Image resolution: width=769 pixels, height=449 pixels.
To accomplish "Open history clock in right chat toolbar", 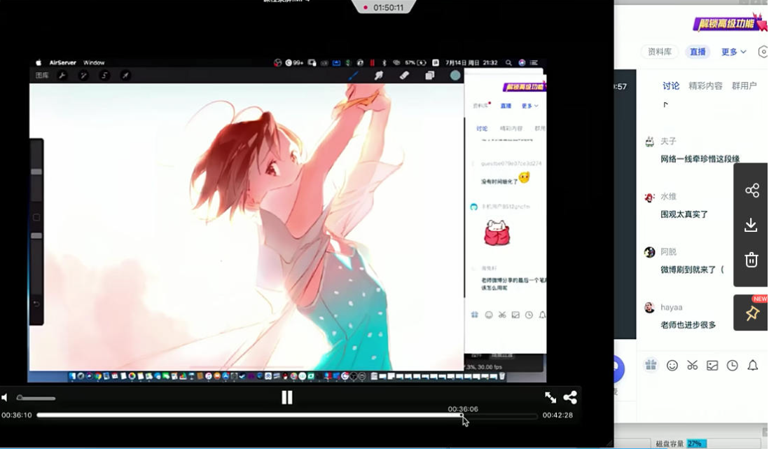I will point(732,365).
